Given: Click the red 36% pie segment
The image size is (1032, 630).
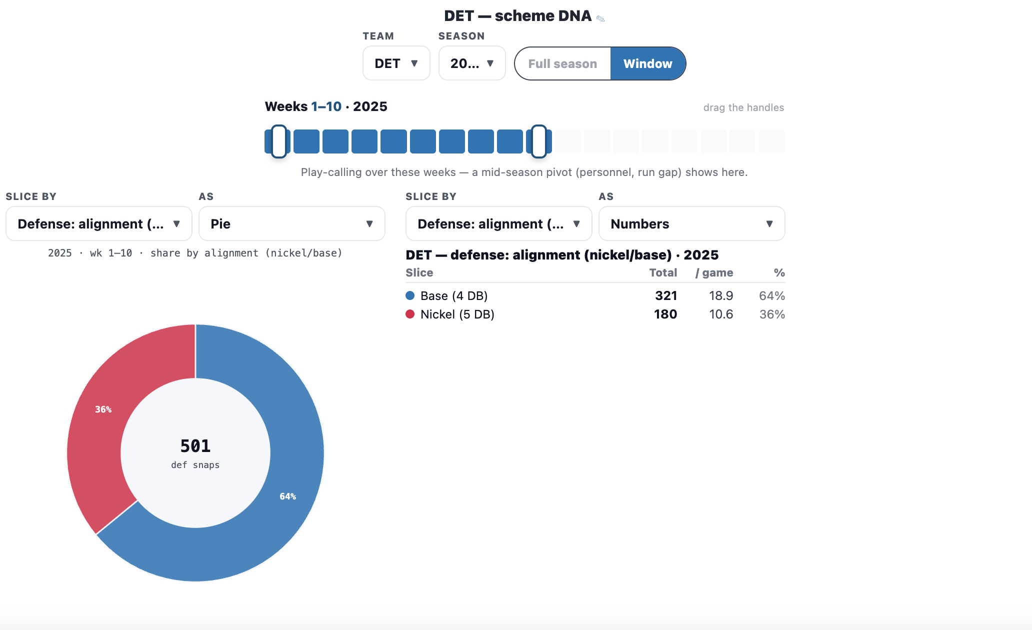Looking at the screenshot, I should tap(105, 415).
